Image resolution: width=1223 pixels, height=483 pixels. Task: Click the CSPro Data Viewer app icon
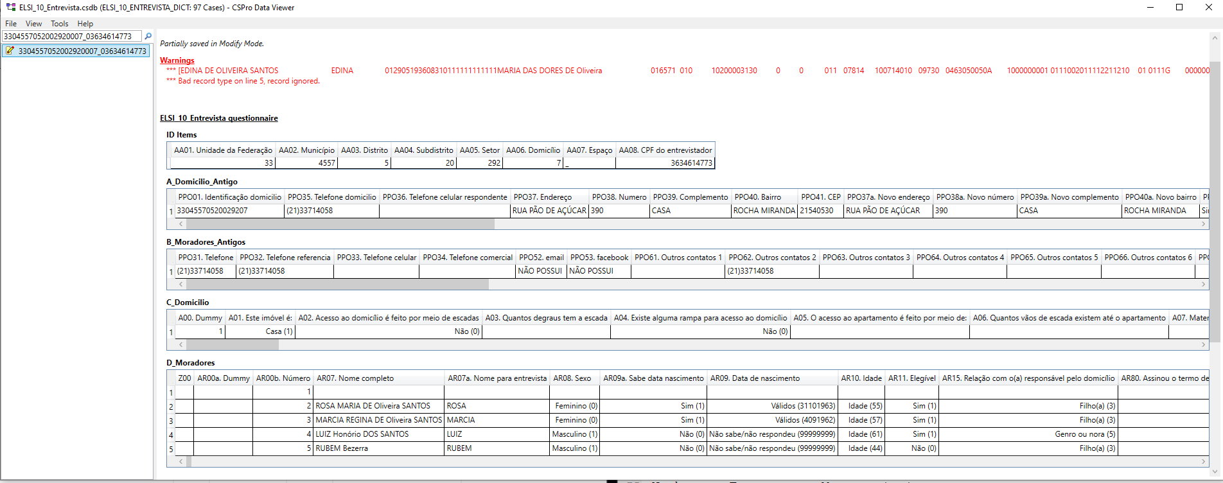tap(11, 8)
